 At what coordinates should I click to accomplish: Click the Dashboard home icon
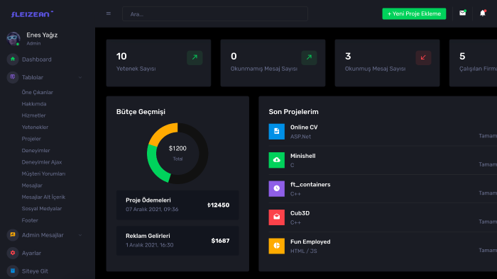(13, 59)
